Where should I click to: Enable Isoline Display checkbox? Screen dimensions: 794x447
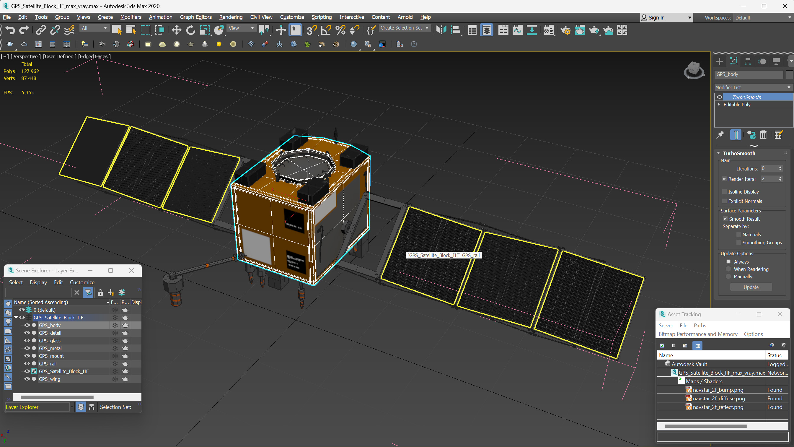[724, 191]
